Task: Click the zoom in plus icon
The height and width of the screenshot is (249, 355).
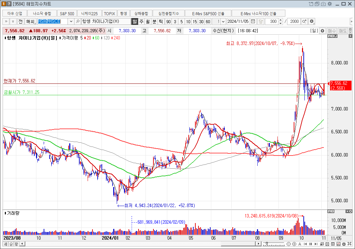Action: (294, 244)
